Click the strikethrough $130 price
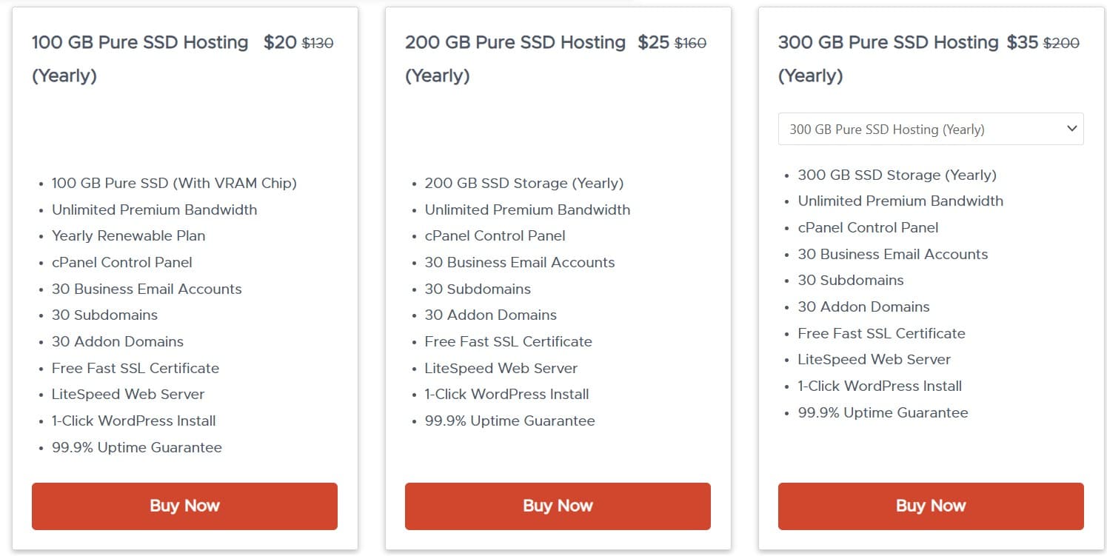Screen dimensions: 1107x556 318,43
